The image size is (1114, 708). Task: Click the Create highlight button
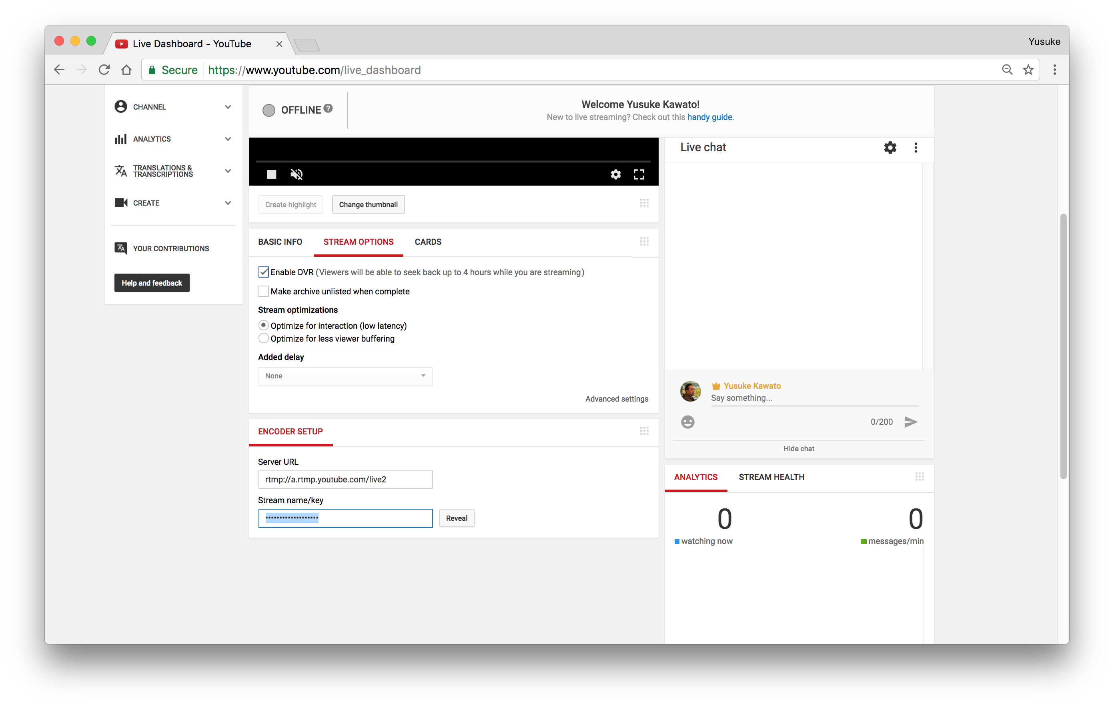tap(291, 204)
